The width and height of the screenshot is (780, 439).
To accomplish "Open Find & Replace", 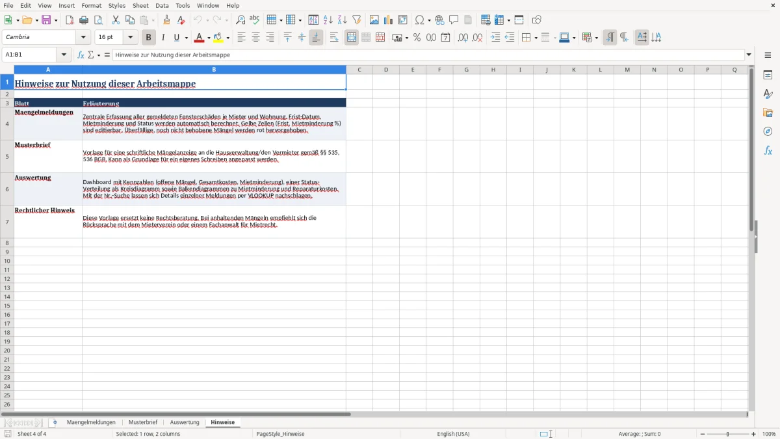I will (x=240, y=20).
